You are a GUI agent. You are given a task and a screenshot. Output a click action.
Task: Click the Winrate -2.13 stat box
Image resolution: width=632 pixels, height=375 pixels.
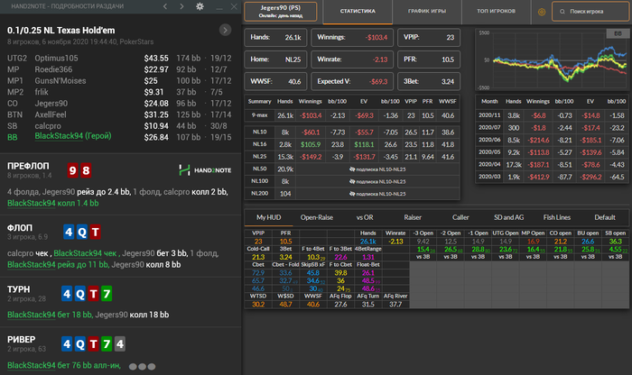click(352, 59)
